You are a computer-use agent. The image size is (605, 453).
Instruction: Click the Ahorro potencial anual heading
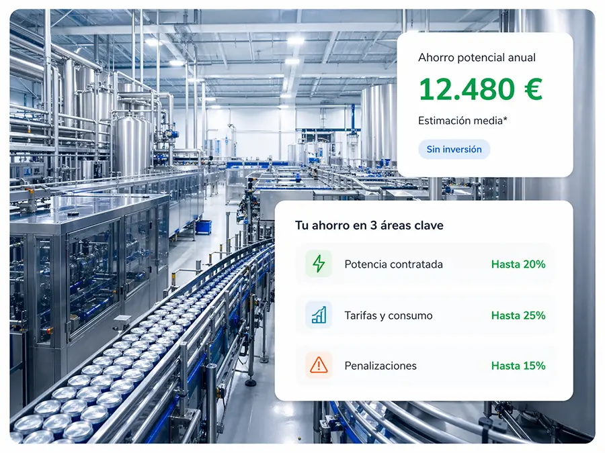(478, 58)
